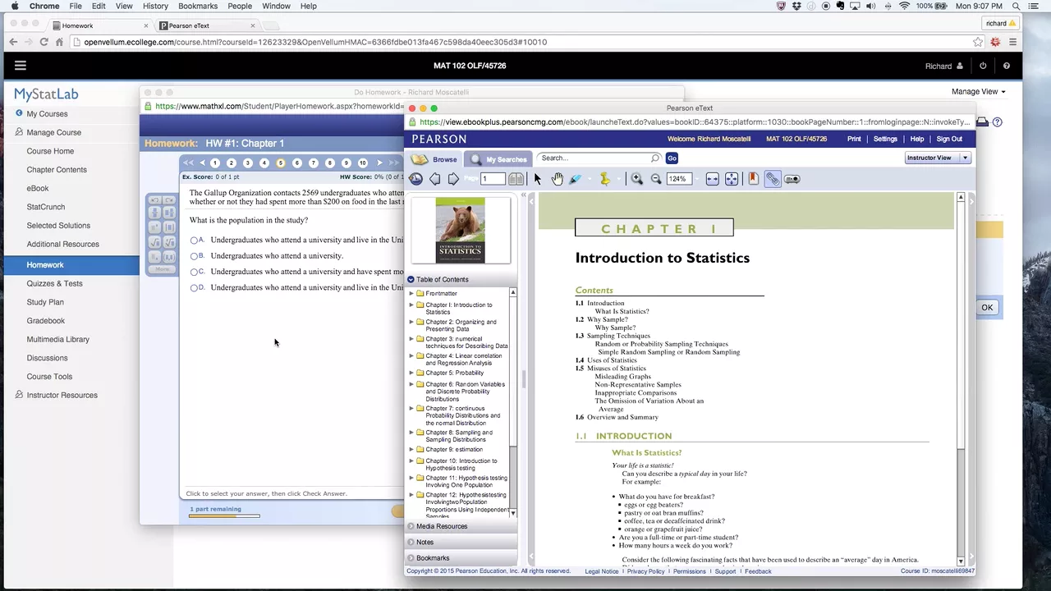The height and width of the screenshot is (591, 1051).
Task: Click the redo icon in math palette
Action: tap(169, 200)
